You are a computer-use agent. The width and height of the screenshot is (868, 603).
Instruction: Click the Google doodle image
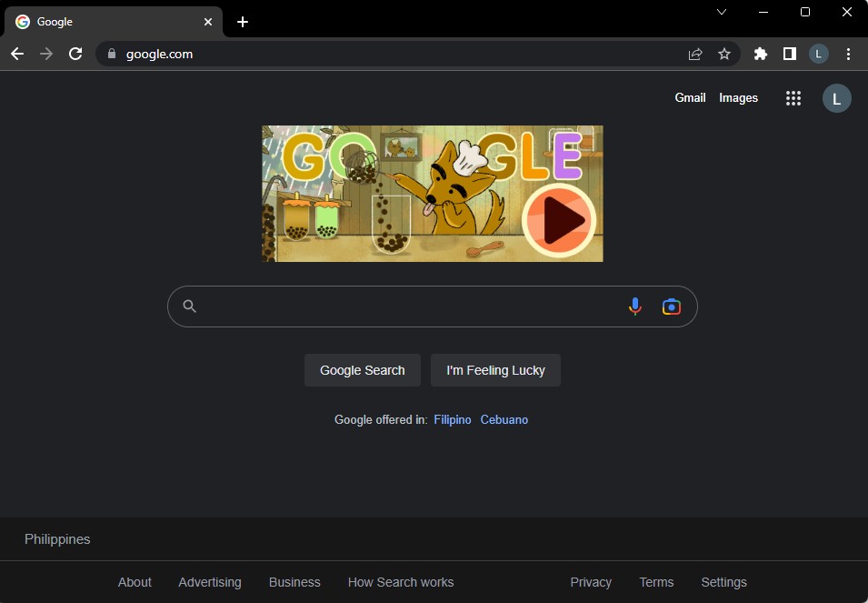pyautogui.click(x=433, y=193)
